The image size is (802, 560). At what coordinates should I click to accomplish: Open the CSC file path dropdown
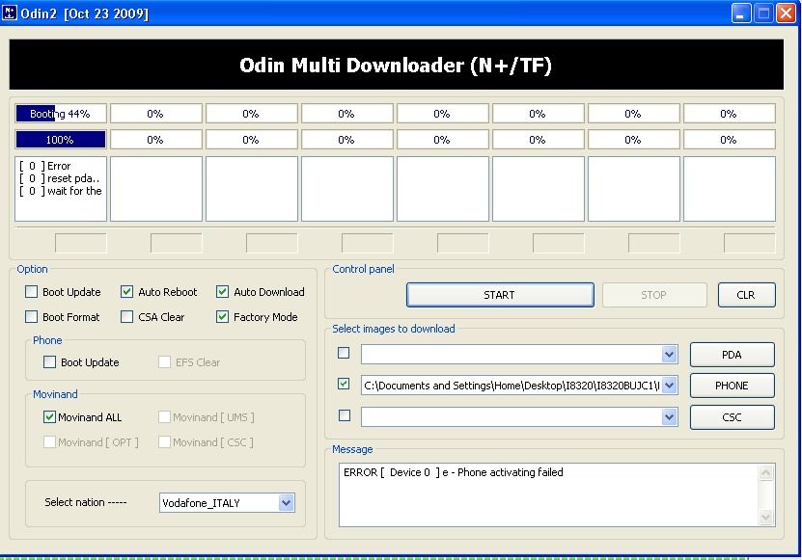click(x=669, y=417)
